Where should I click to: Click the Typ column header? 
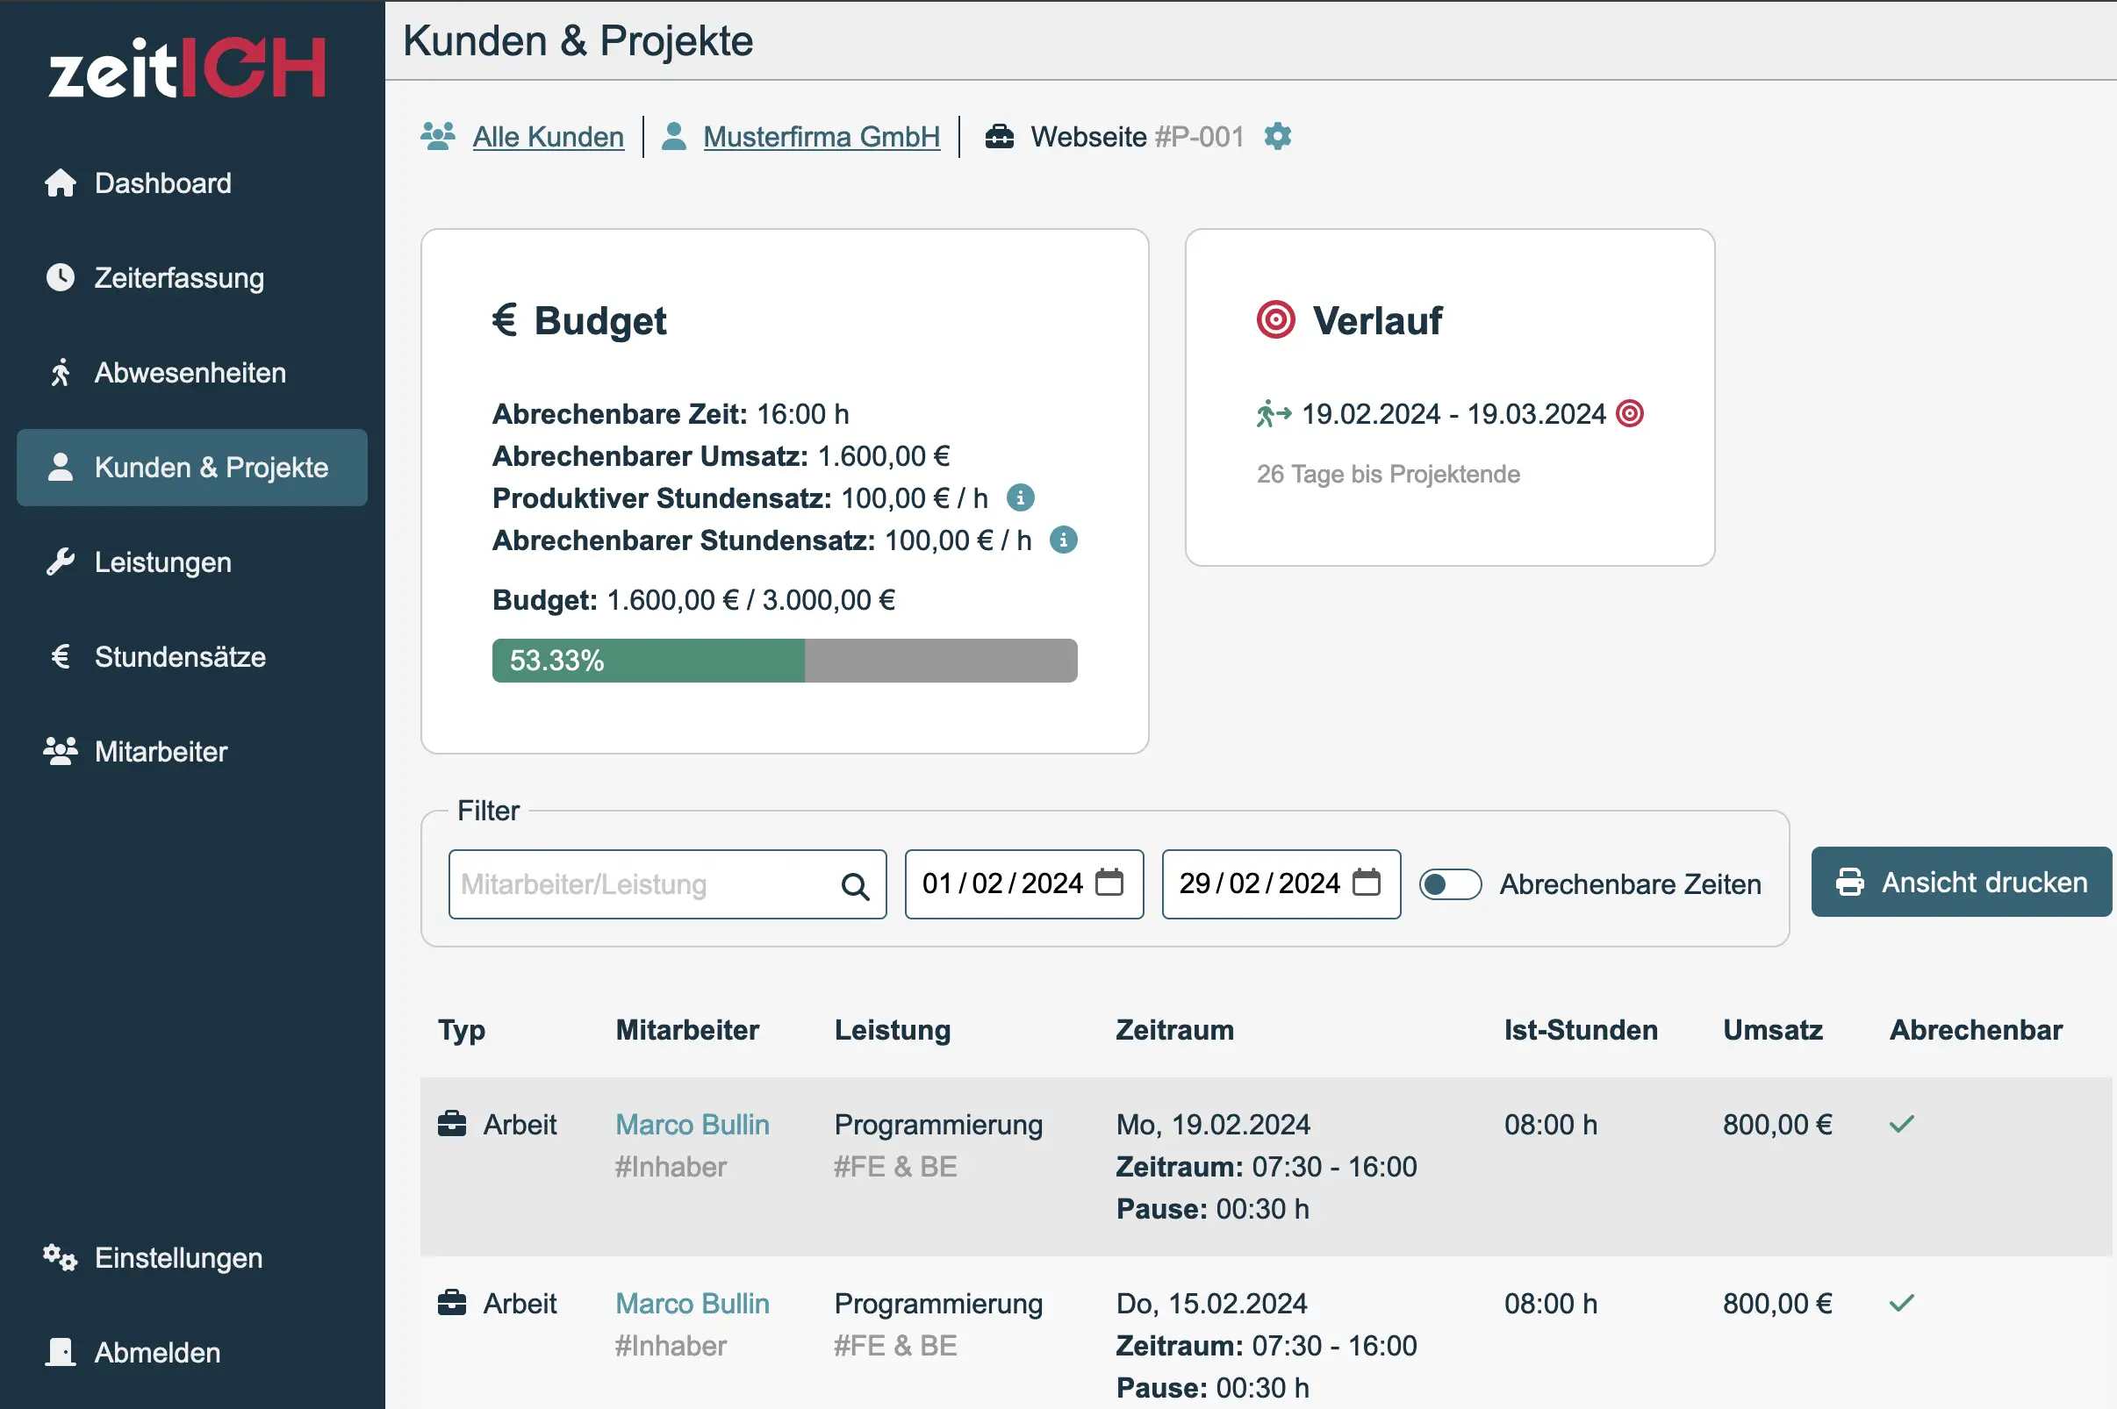click(461, 1030)
